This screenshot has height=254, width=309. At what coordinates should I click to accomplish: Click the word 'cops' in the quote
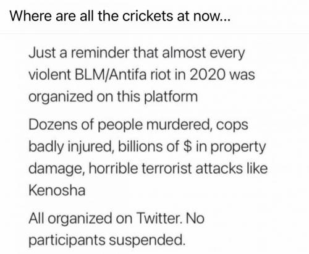(x=232, y=125)
